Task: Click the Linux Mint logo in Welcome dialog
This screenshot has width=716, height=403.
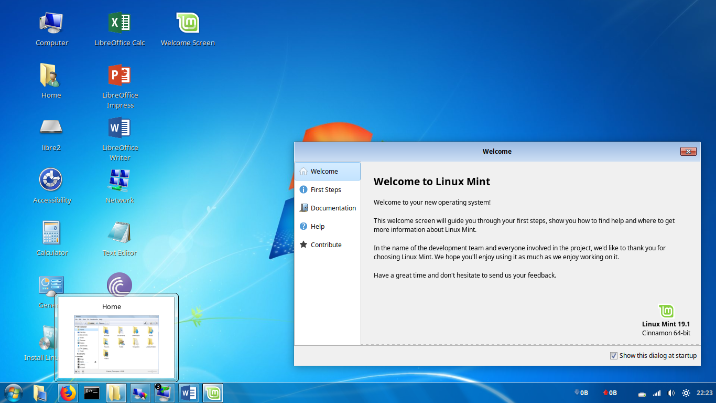Action: (x=666, y=311)
